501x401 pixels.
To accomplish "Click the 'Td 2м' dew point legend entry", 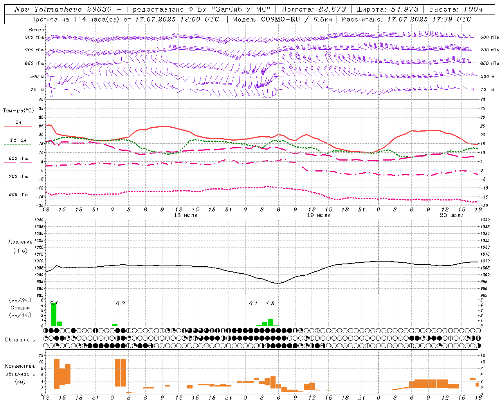I will pyautogui.click(x=18, y=140).
